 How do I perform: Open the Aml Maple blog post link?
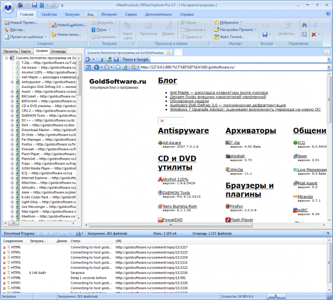(x=219, y=93)
